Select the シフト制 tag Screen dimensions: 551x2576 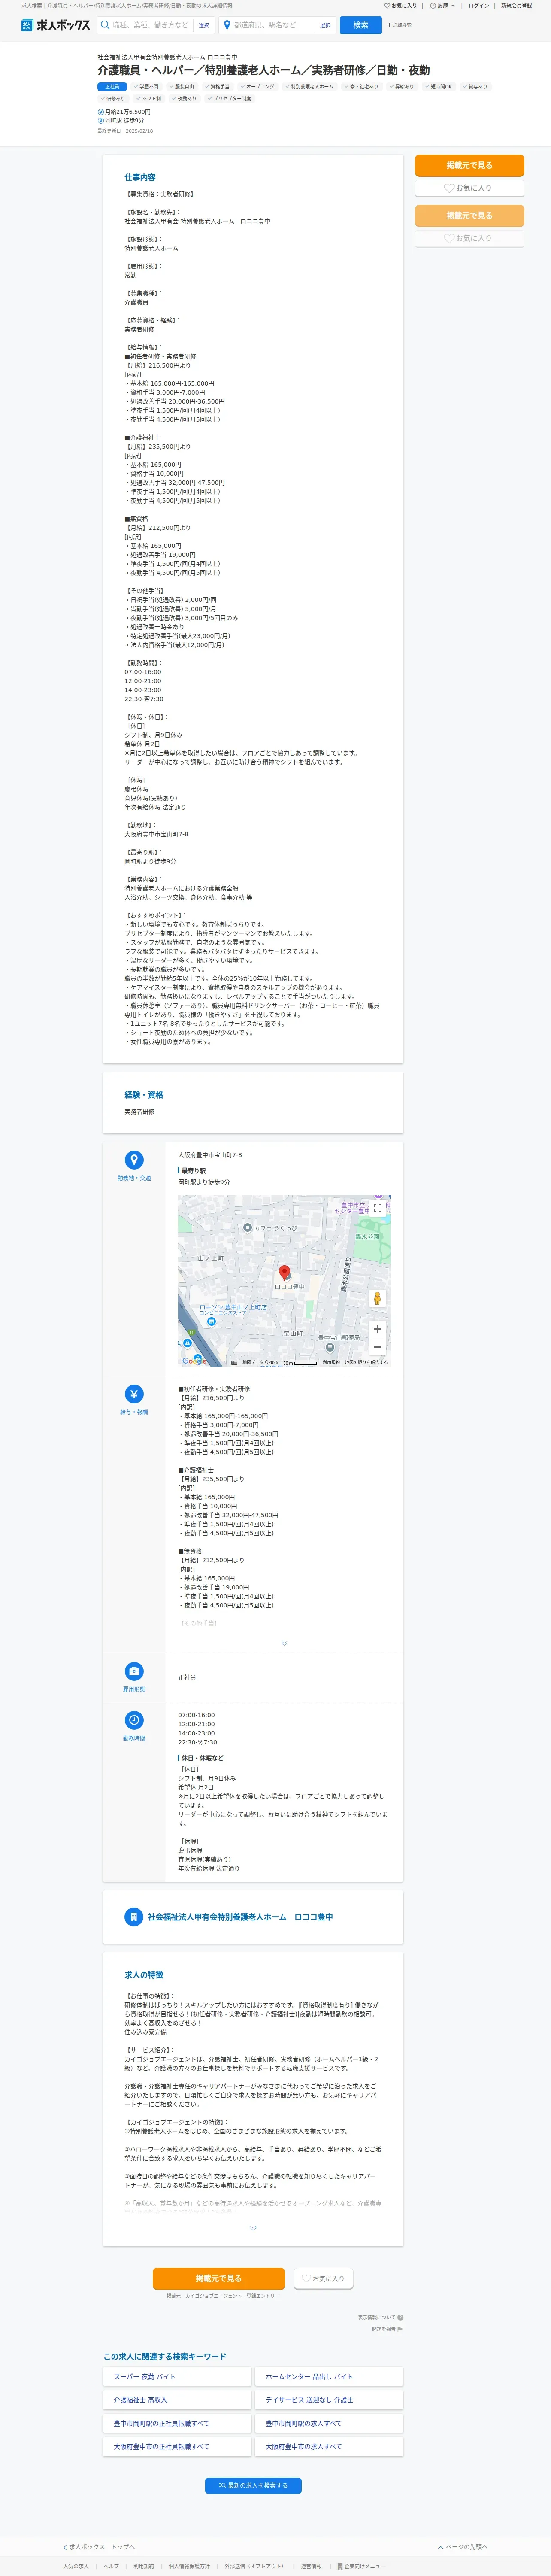(x=148, y=99)
